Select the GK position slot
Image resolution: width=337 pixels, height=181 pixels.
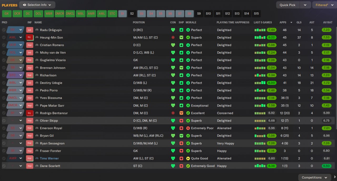(x=7, y=14)
